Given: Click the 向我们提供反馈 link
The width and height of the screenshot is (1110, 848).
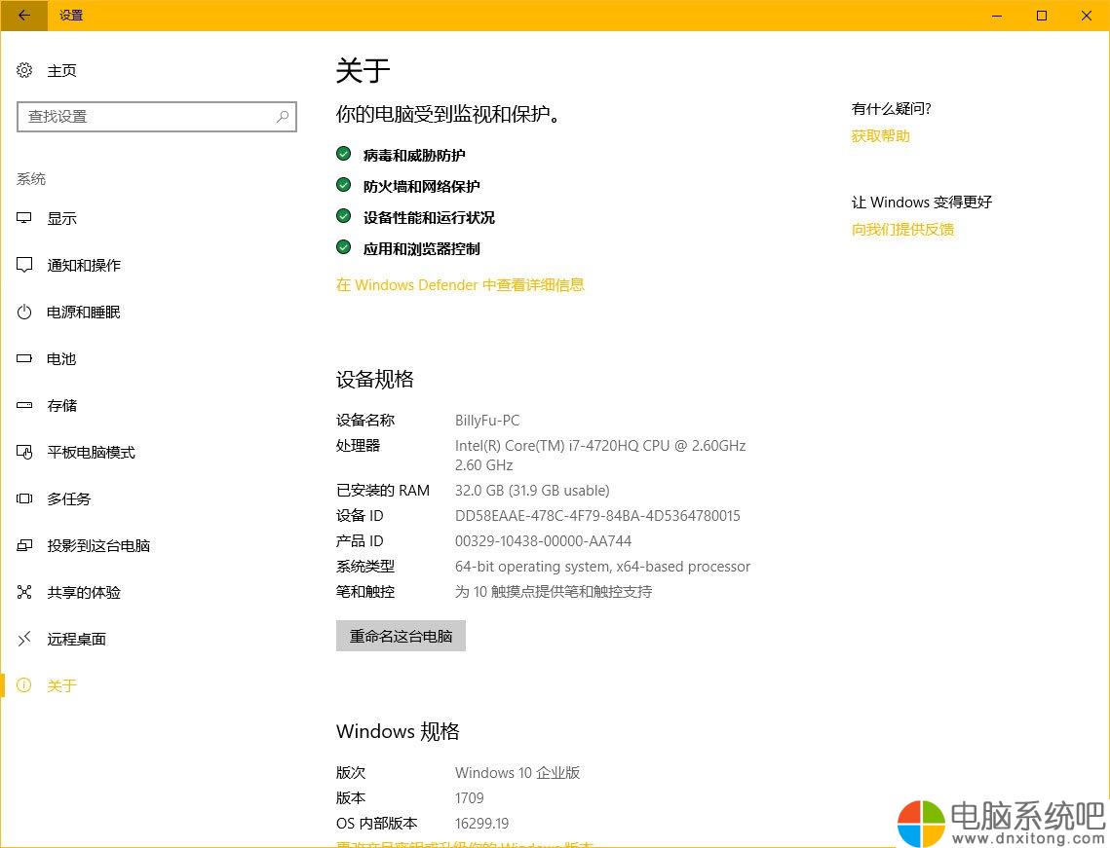Looking at the screenshot, I should click(x=902, y=229).
